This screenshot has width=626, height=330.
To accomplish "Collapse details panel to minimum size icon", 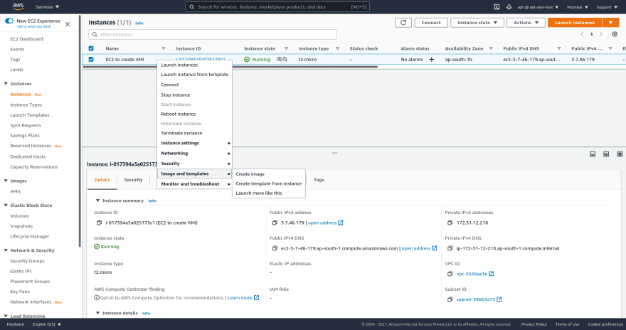I will 593,154.
